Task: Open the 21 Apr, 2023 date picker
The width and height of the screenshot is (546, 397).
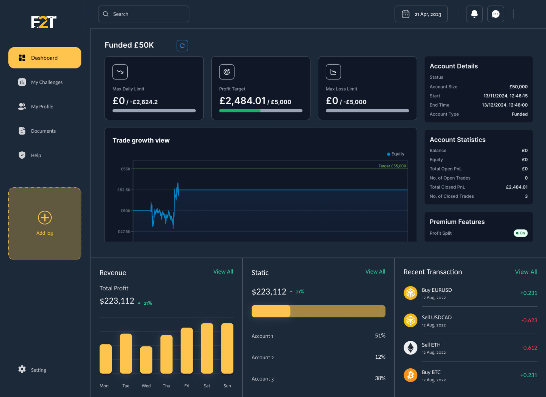Action: tap(421, 14)
